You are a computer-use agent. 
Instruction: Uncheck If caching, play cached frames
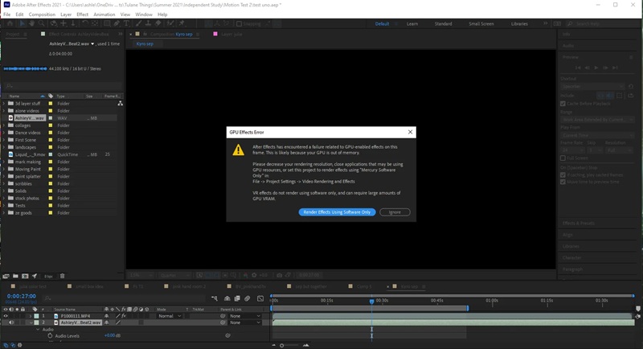tap(563, 175)
